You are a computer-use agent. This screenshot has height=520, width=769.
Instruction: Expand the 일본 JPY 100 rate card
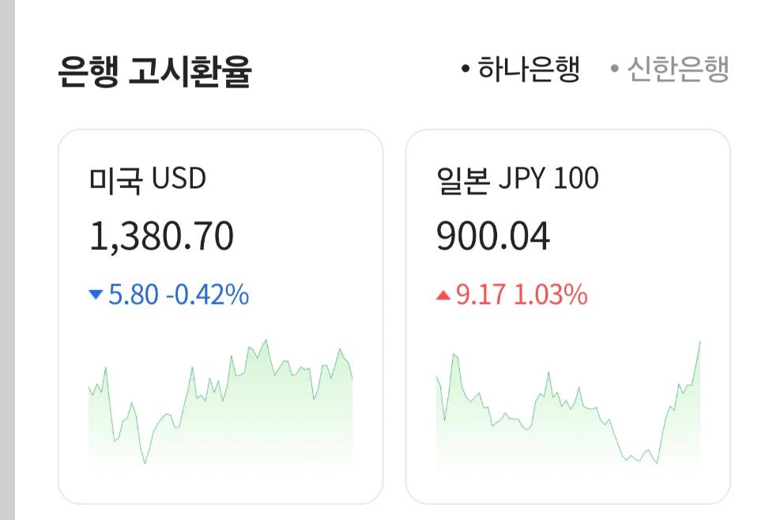pyautogui.click(x=567, y=316)
